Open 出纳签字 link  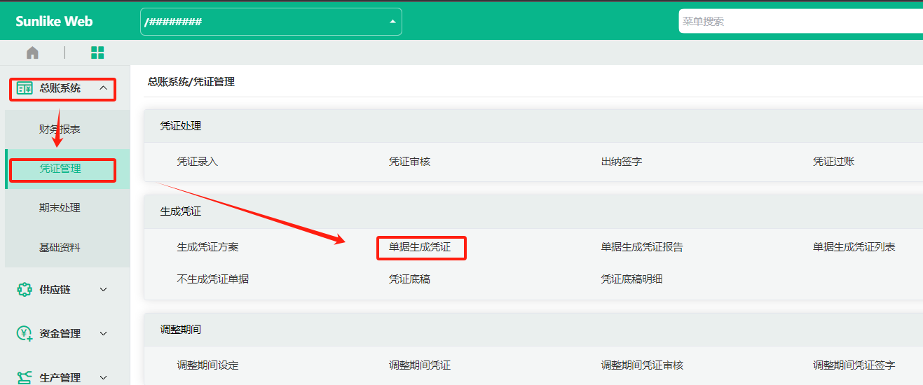click(622, 162)
